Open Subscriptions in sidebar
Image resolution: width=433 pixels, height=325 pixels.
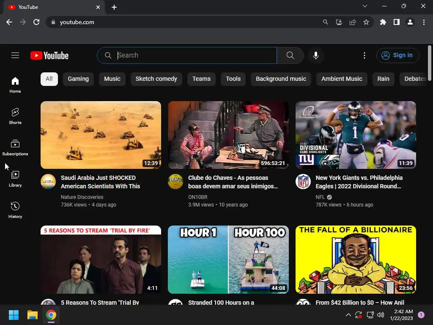(15, 148)
